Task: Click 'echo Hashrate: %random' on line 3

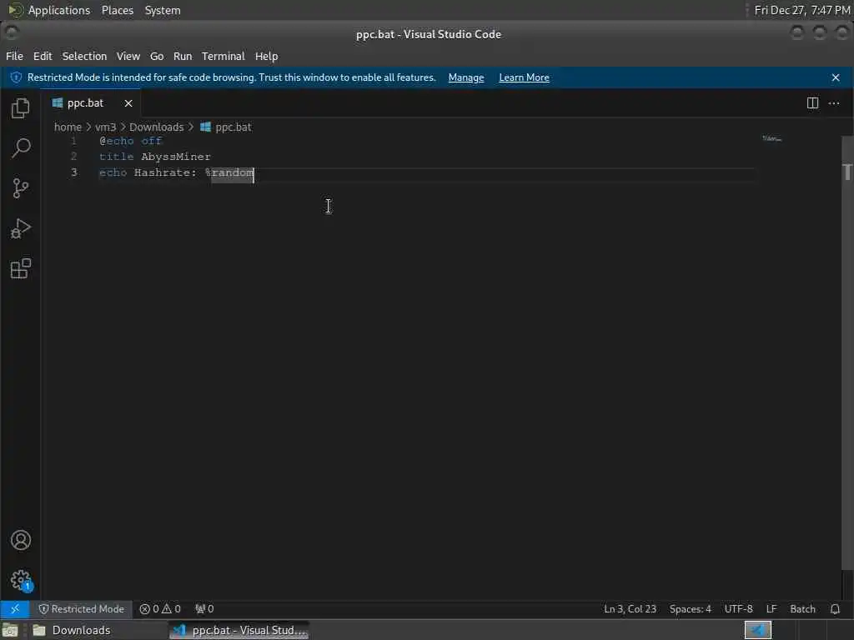Action: [177, 172]
